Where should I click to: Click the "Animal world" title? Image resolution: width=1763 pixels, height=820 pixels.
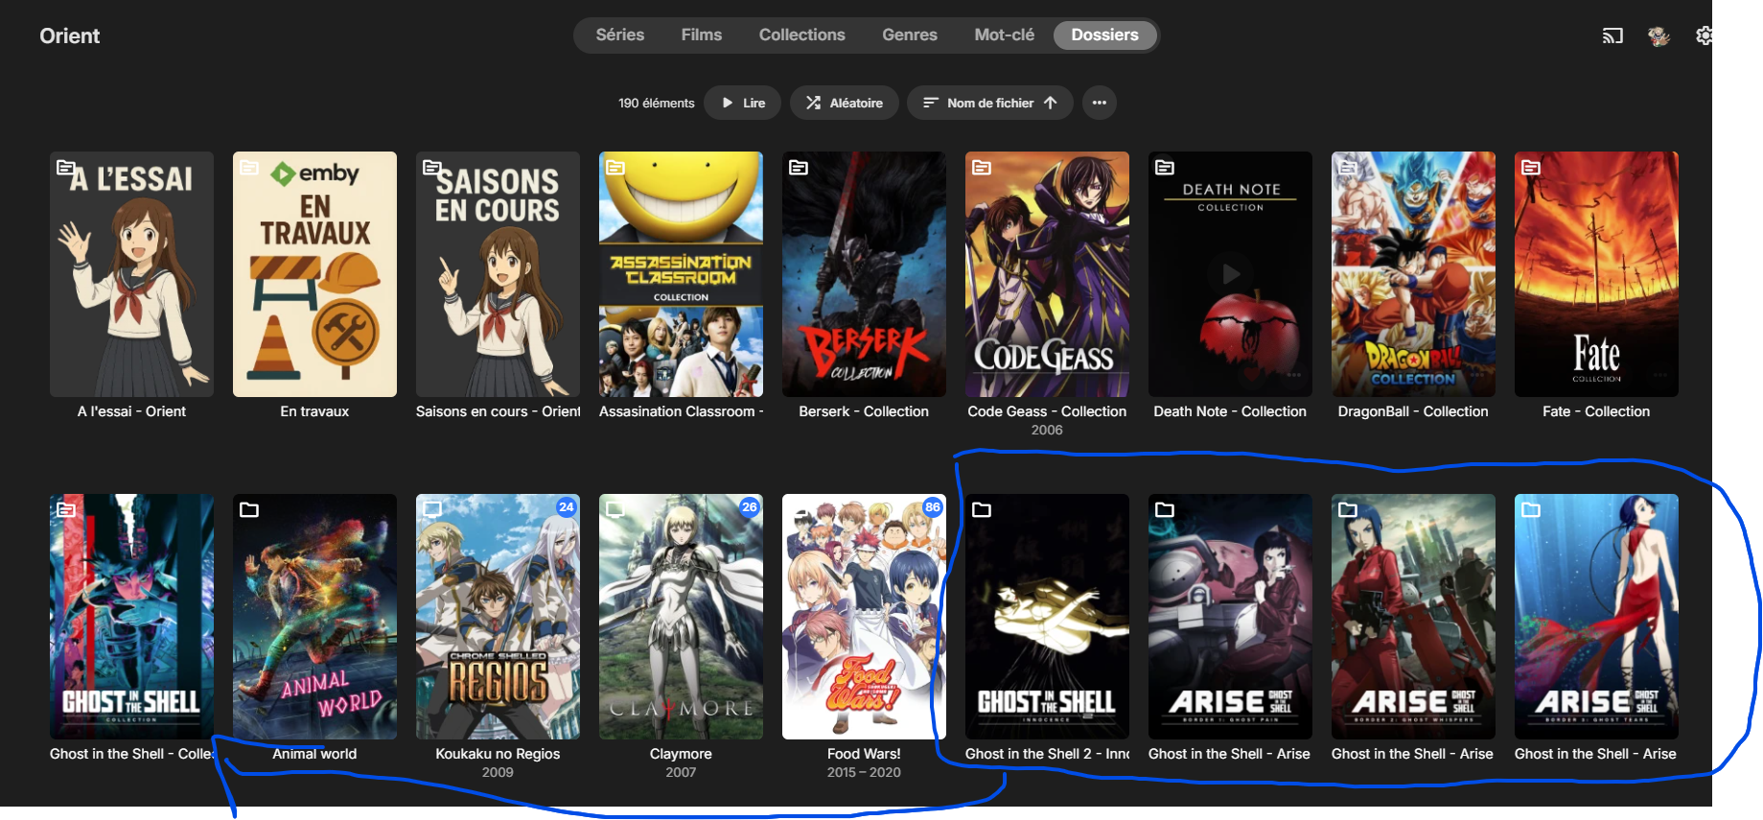coord(314,754)
